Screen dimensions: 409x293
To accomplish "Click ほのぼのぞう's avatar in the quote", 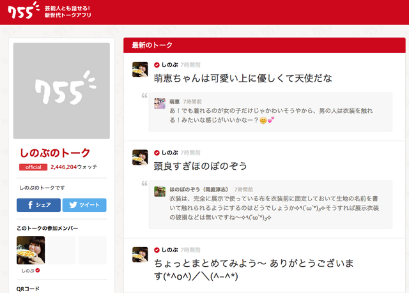I will click(160, 192).
